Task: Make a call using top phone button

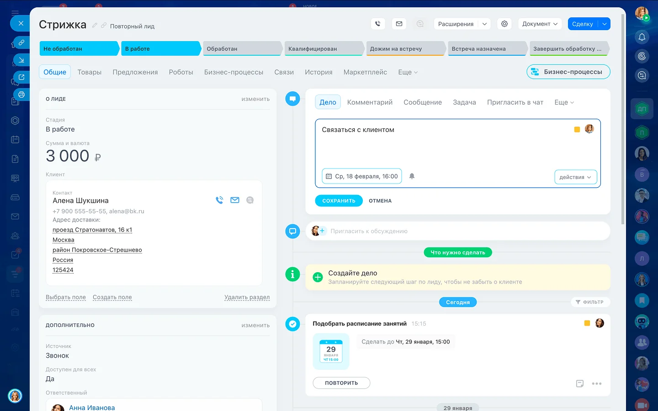Action: tap(378, 24)
